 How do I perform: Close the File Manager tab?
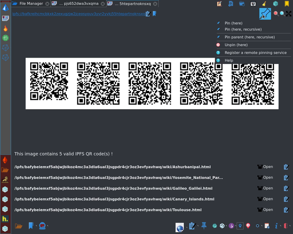pyautogui.click(x=48, y=4)
